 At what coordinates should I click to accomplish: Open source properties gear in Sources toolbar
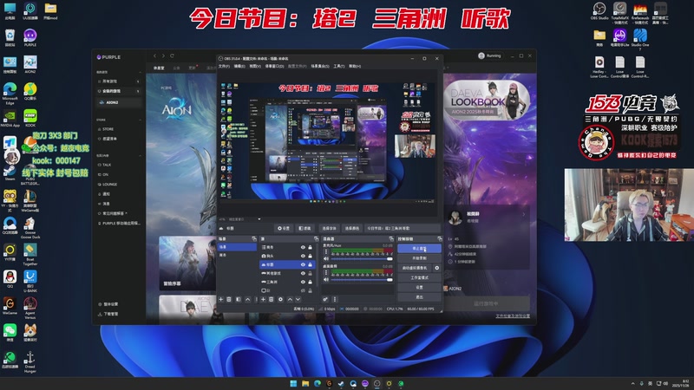280,299
